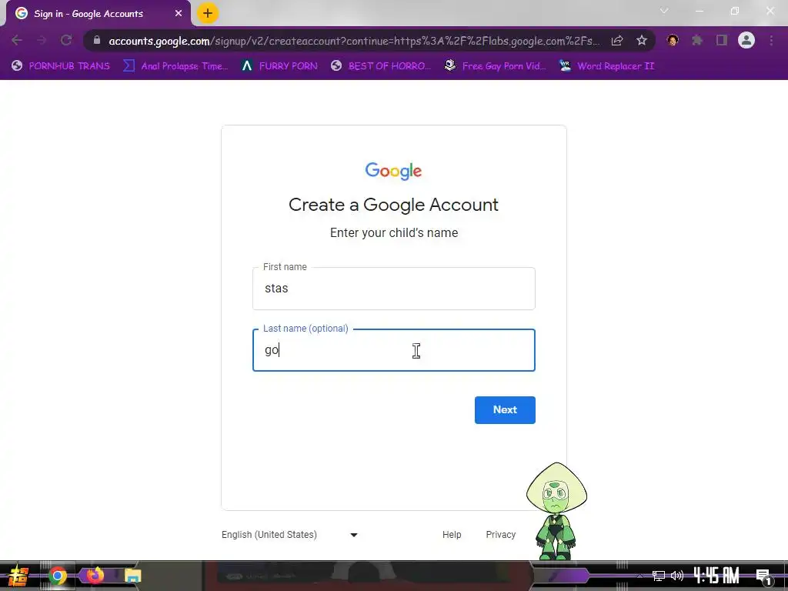Click the green Peridot character mascot
This screenshot has width=788, height=591.
[556, 511]
